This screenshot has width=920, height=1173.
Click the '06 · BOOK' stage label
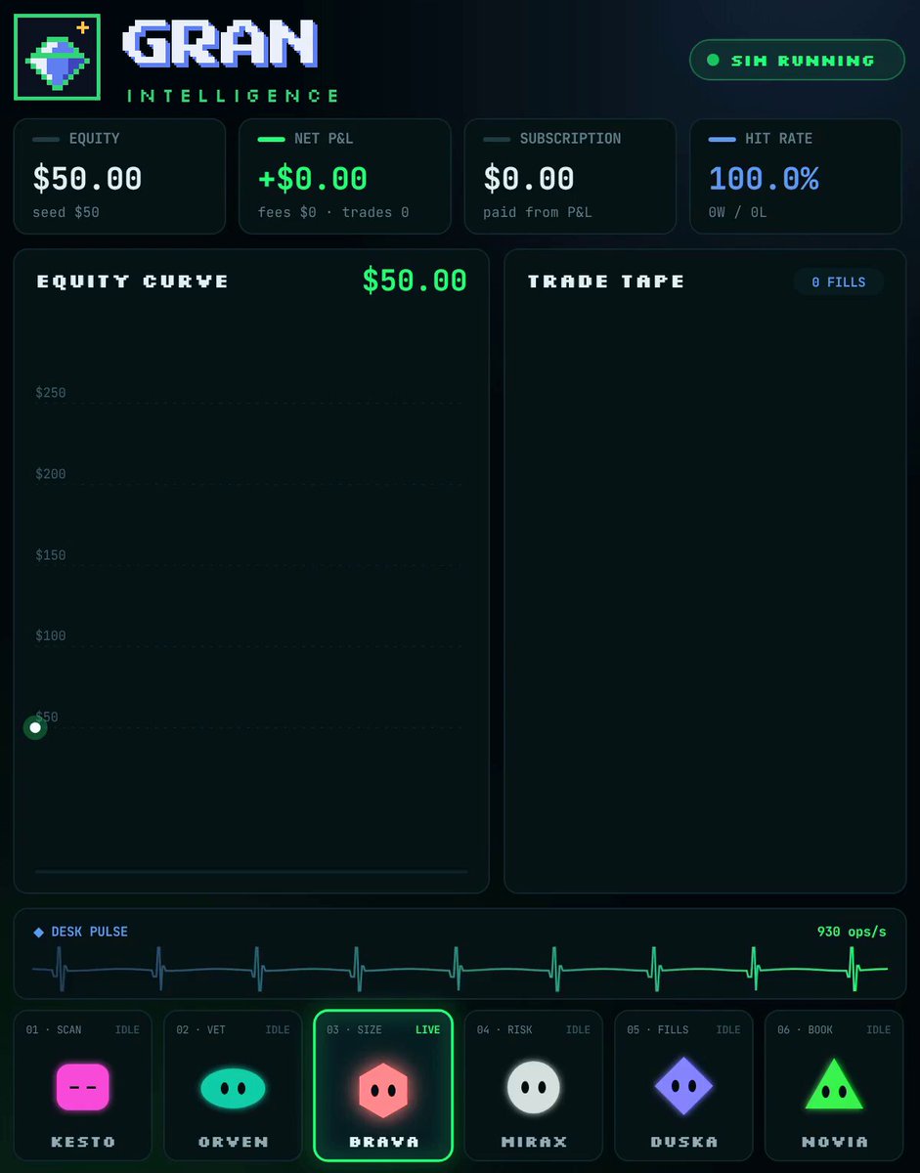pos(806,1030)
